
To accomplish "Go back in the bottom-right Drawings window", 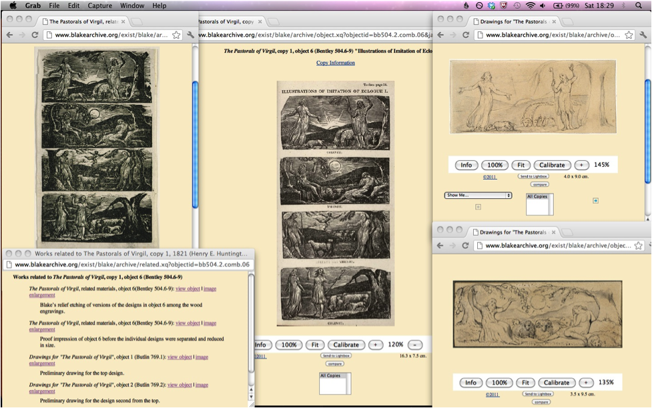I will 440,246.
